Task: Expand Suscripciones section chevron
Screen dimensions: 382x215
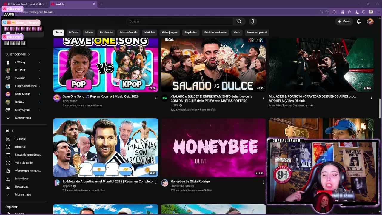Action: point(29,54)
